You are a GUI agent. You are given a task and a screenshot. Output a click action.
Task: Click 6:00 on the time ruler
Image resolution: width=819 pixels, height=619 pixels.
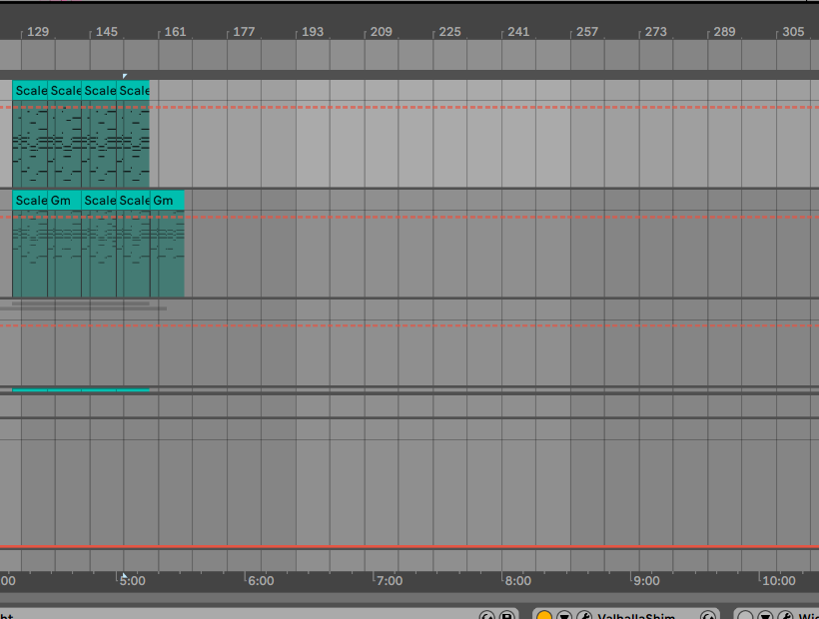click(261, 581)
